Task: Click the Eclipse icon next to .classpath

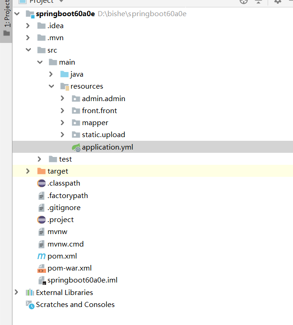Action: (41, 183)
